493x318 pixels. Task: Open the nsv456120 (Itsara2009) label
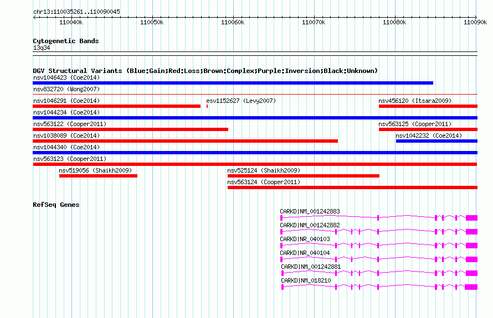415,101
